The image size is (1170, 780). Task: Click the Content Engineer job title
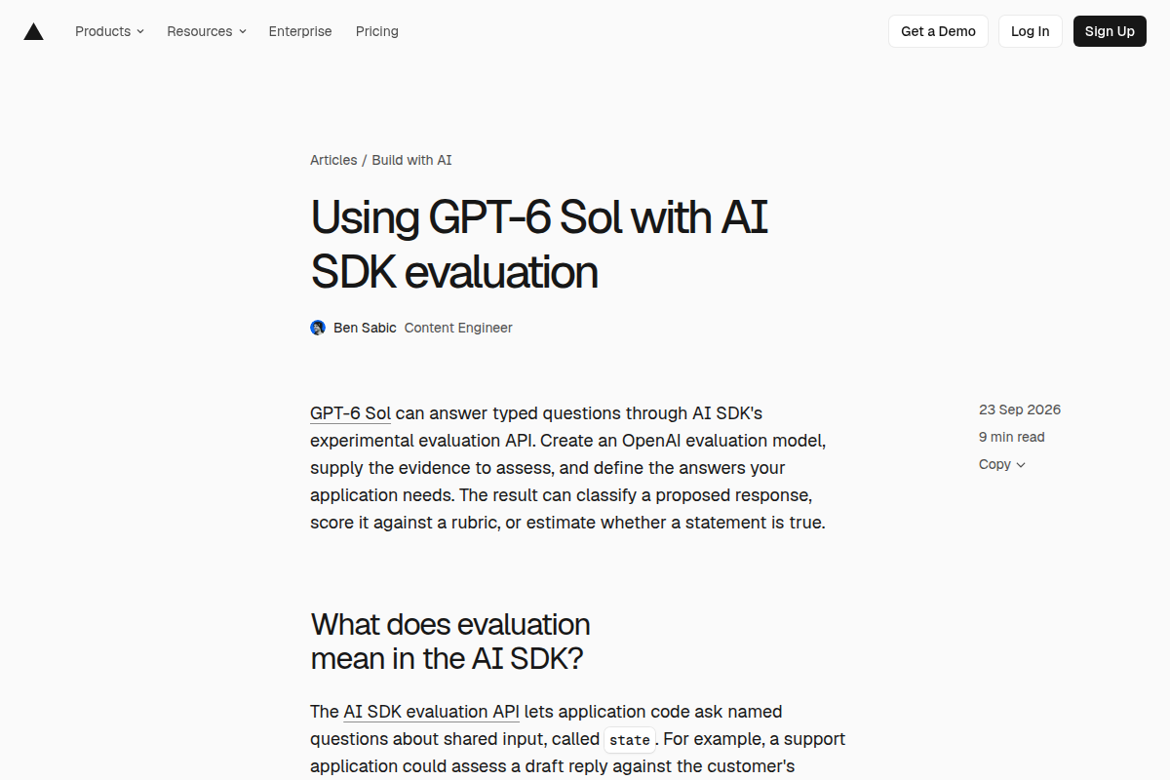pyautogui.click(x=458, y=328)
